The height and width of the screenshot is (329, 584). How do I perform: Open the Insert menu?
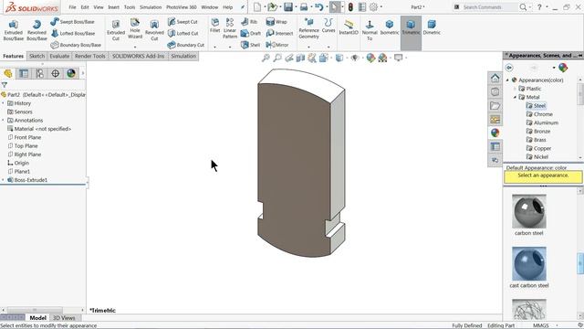tap(113, 7)
